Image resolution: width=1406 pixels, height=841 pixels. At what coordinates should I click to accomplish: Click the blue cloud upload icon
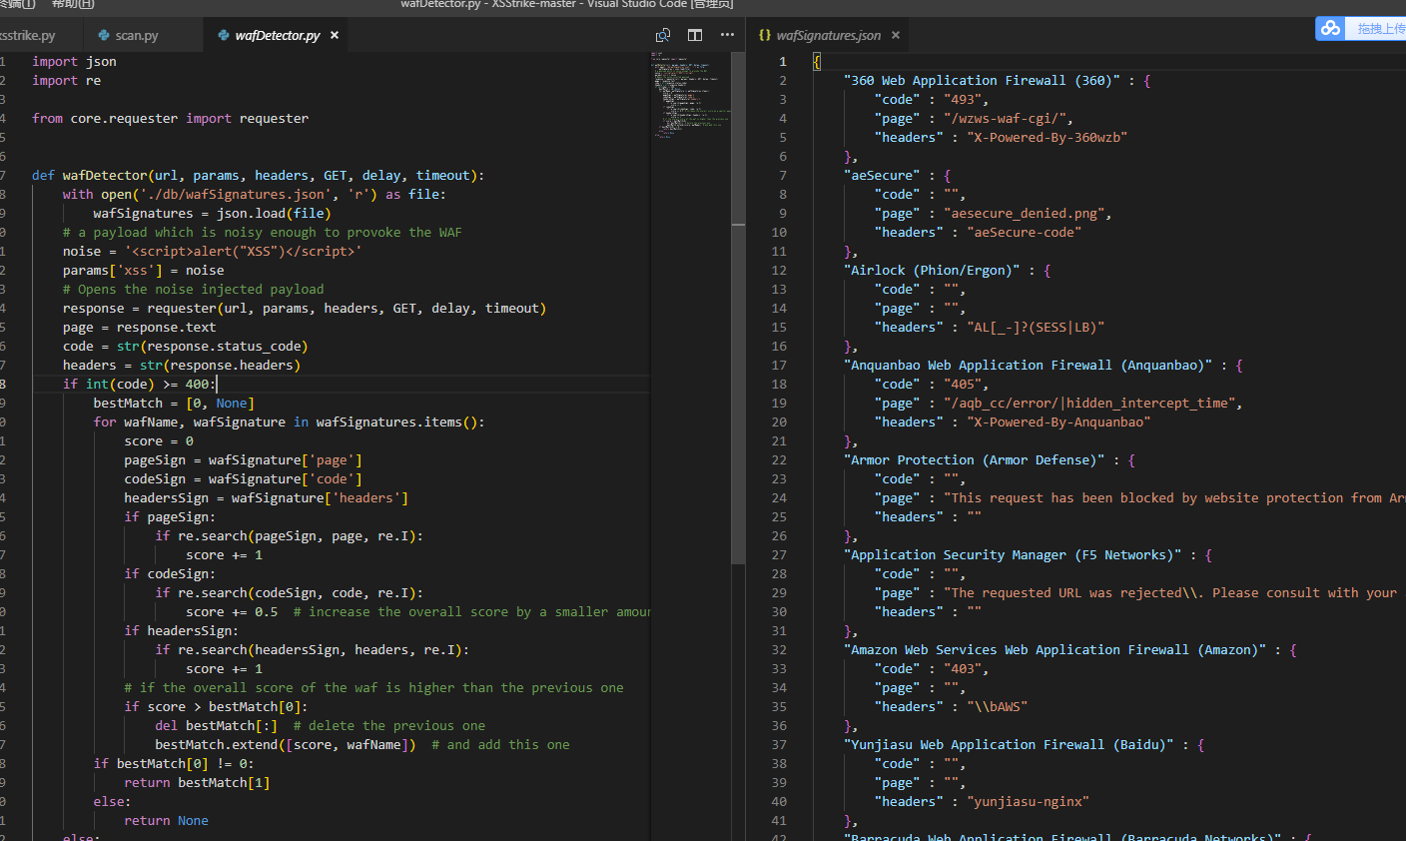coord(1330,29)
